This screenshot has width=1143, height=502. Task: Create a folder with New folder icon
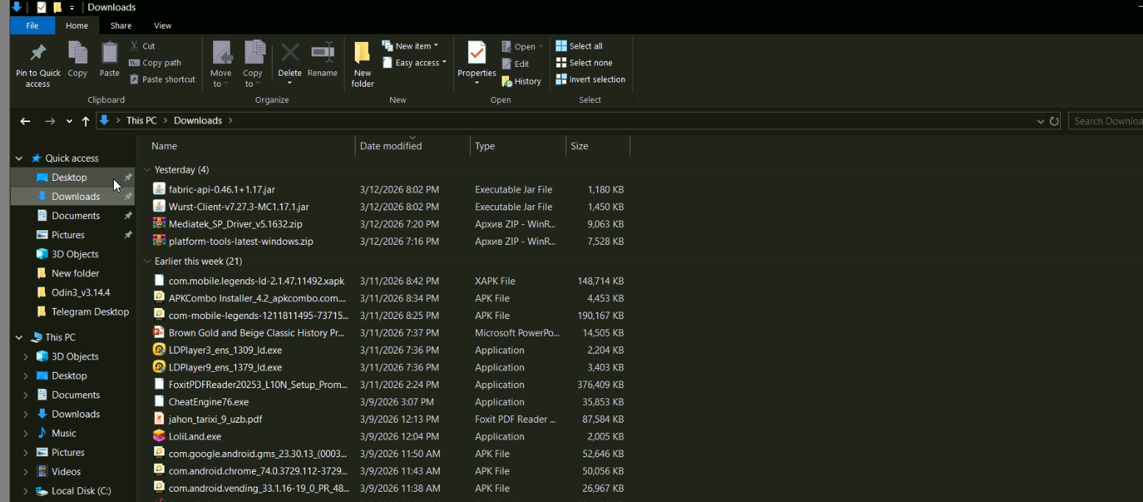pos(362,54)
